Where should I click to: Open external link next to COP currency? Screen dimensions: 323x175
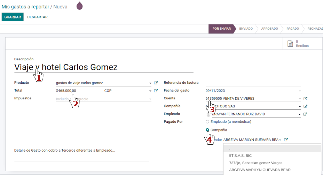click(x=156, y=91)
